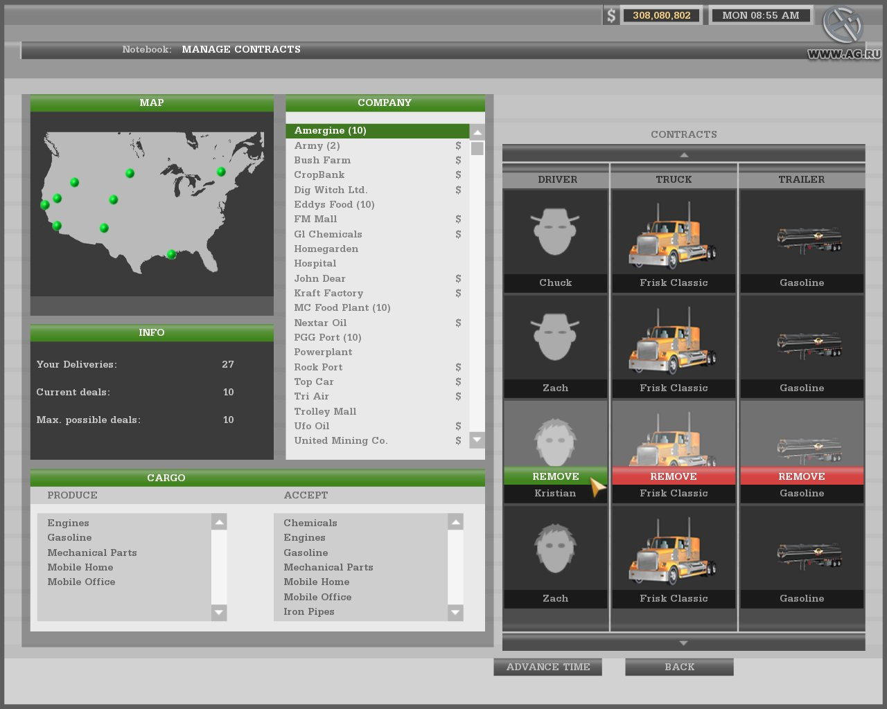887x709 pixels.
Task: Click the Truck column header
Action: (x=674, y=179)
